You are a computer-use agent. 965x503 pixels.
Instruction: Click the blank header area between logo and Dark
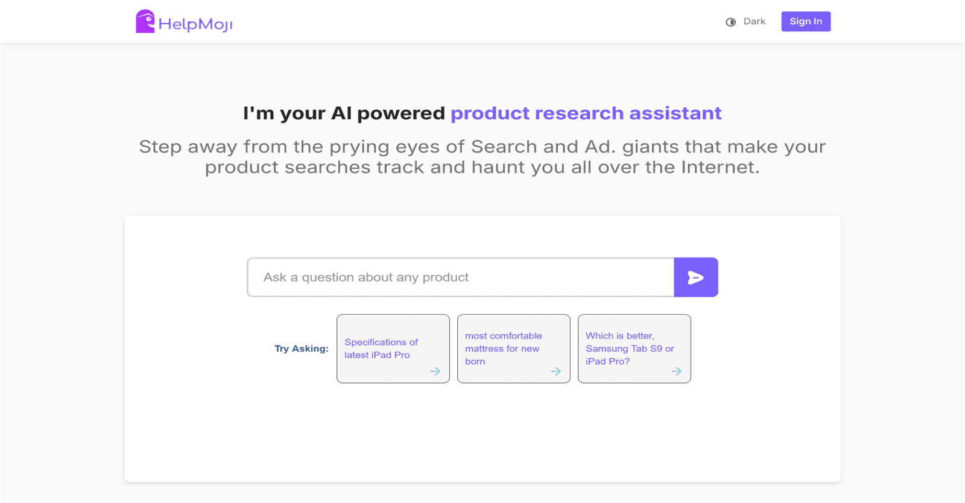[x=476, y=22]
